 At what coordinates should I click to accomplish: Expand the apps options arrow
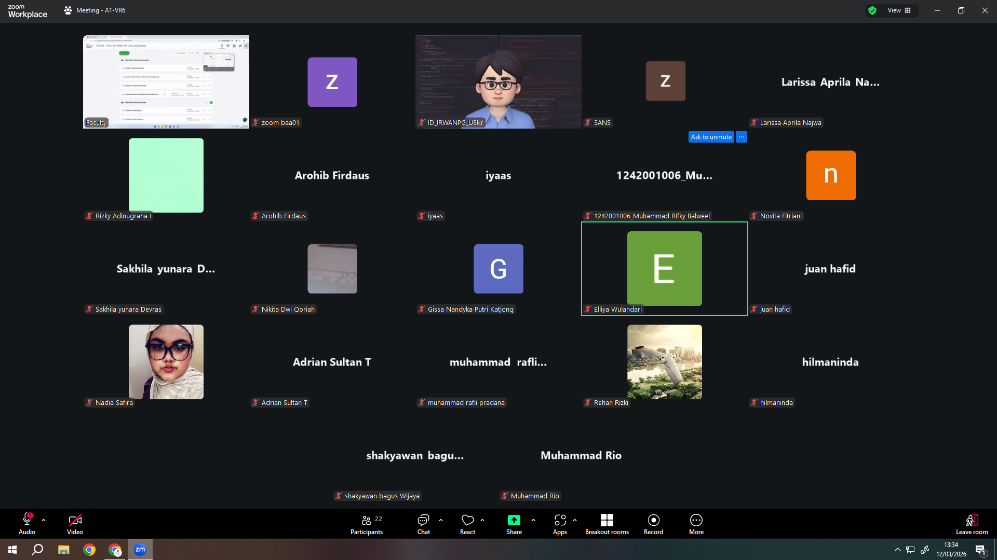[575, 520]
